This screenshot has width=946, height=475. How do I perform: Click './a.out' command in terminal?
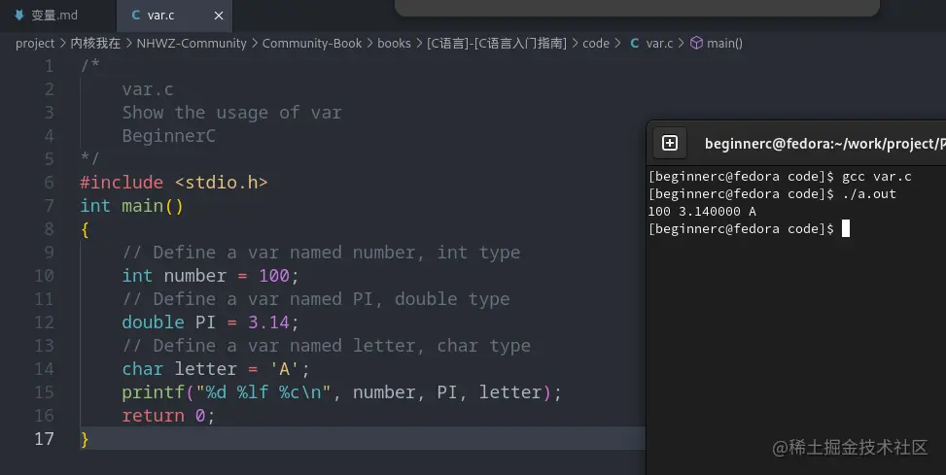[x=869, y=194]
